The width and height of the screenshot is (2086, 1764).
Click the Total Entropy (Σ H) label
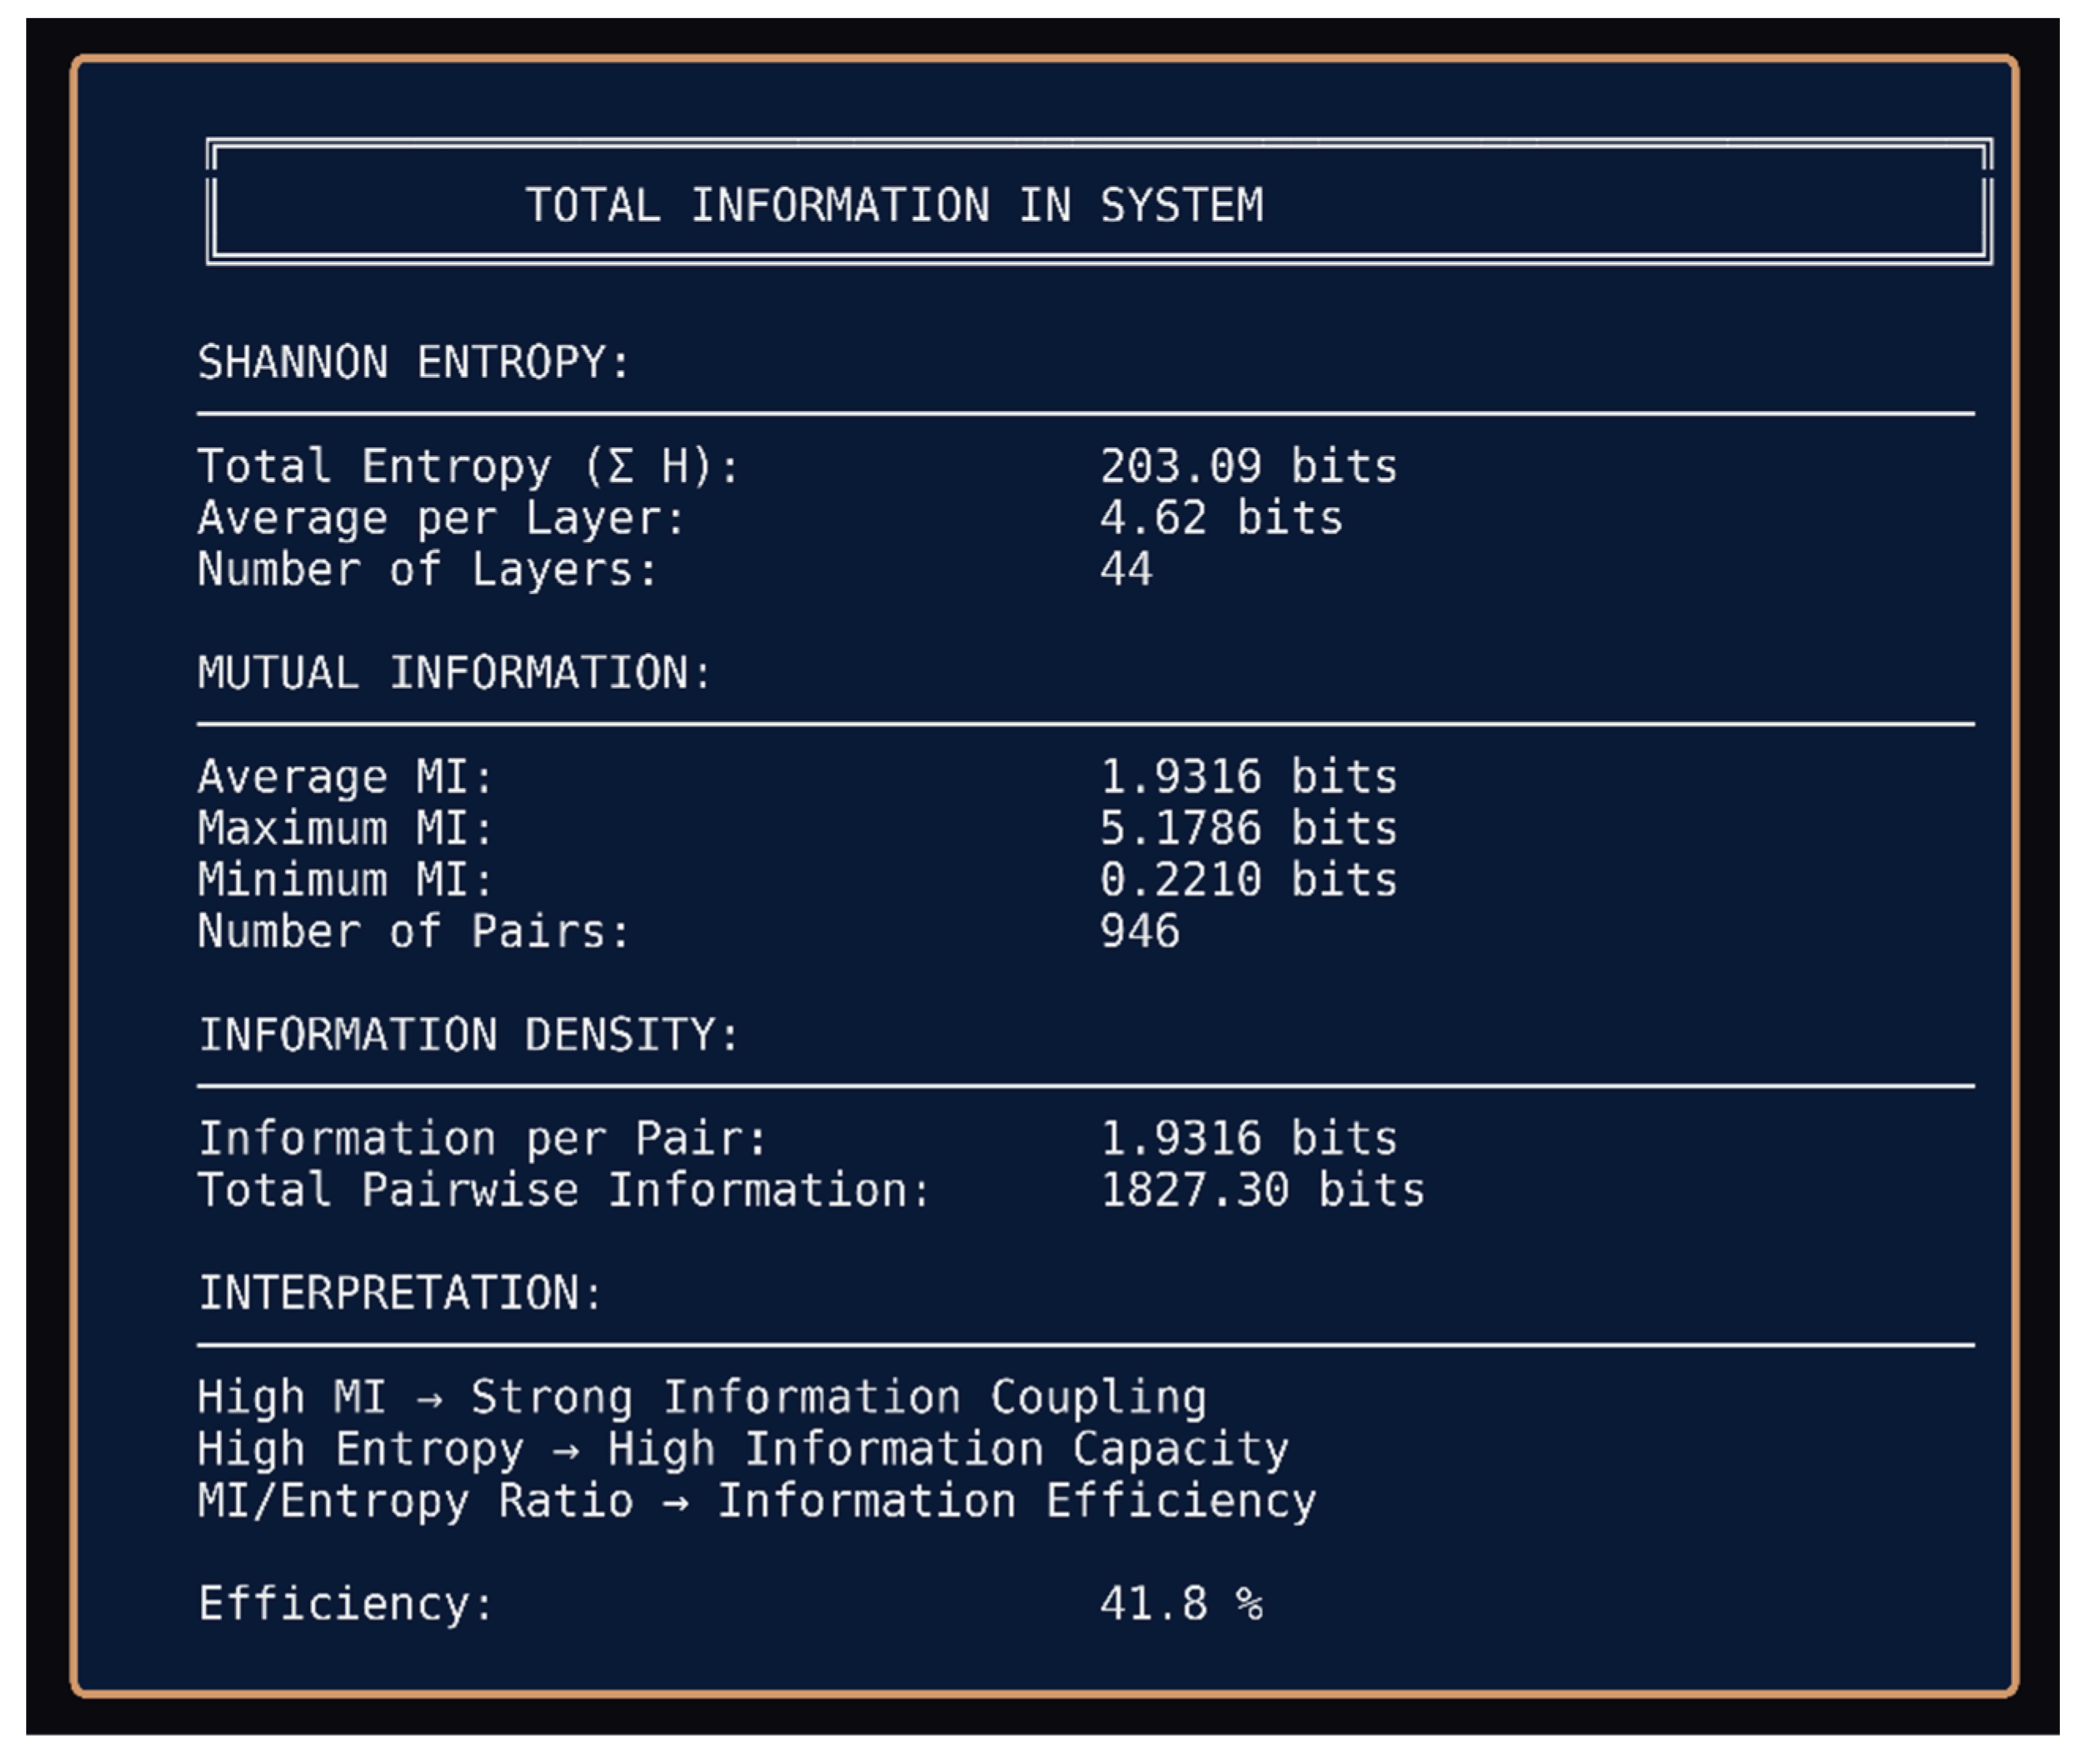tap(468, 466)
